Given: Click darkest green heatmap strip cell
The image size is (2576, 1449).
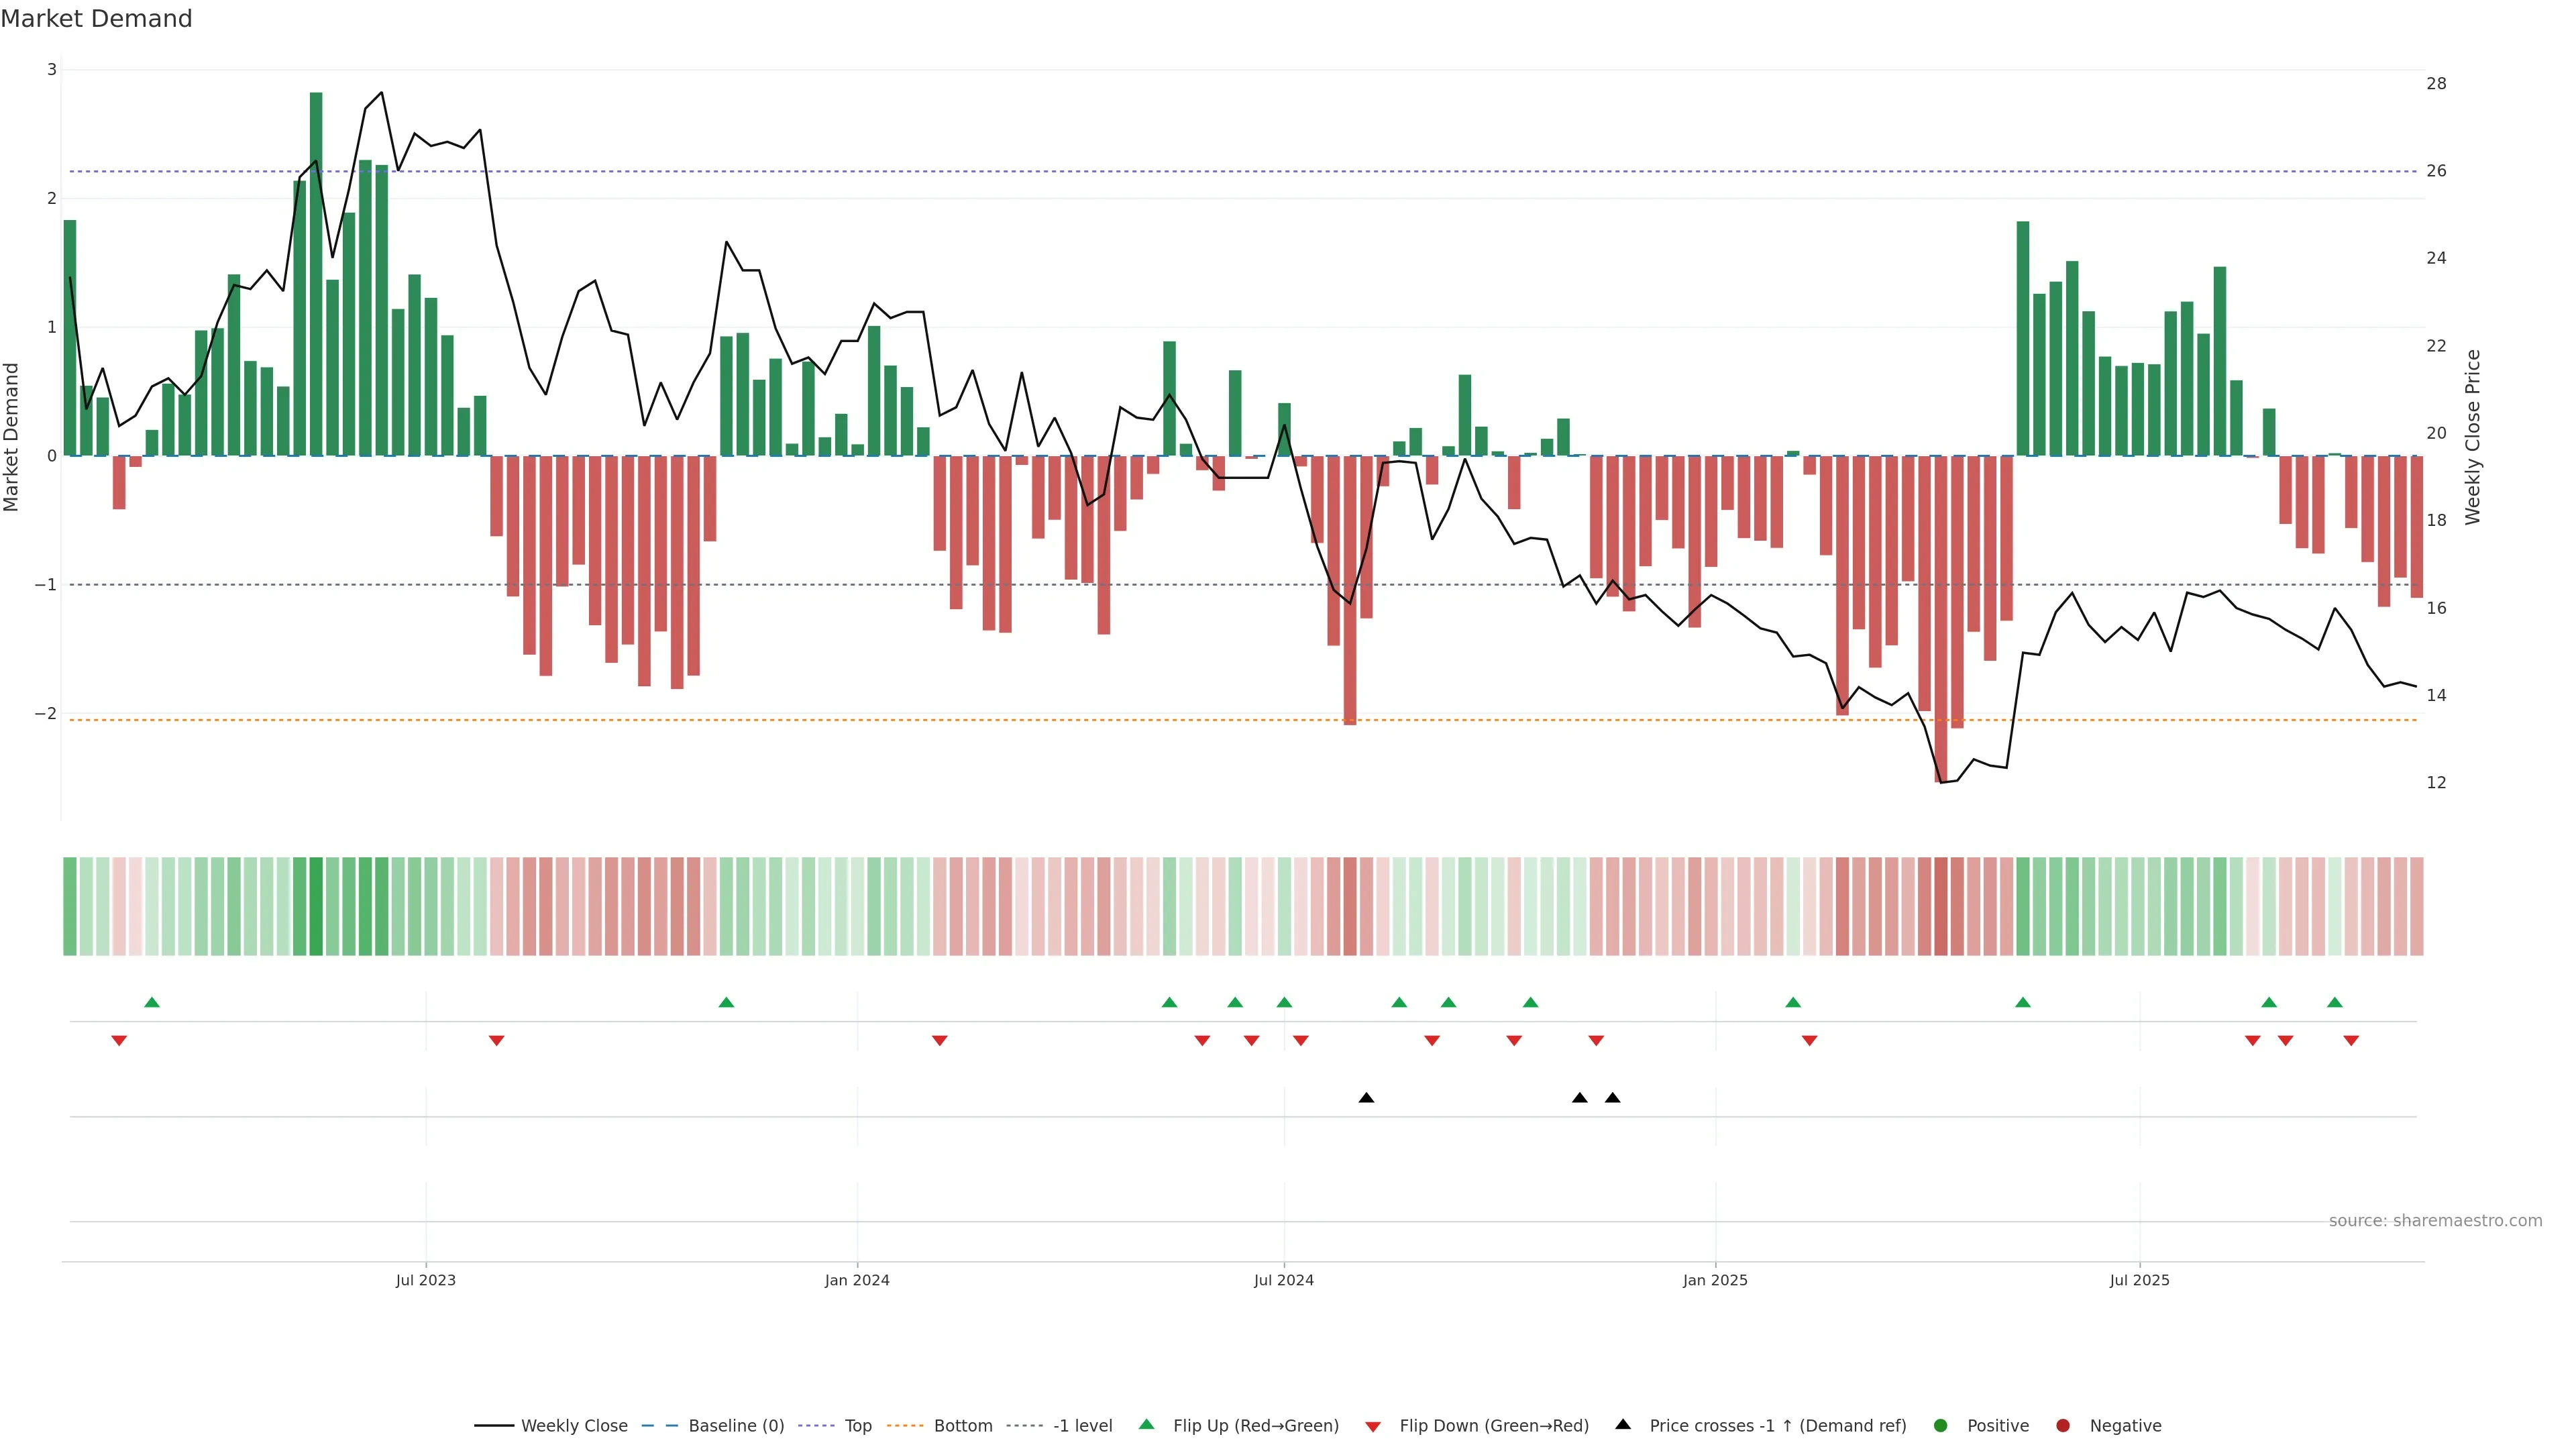Looking at the screenshot, I should tap(316, 906).
